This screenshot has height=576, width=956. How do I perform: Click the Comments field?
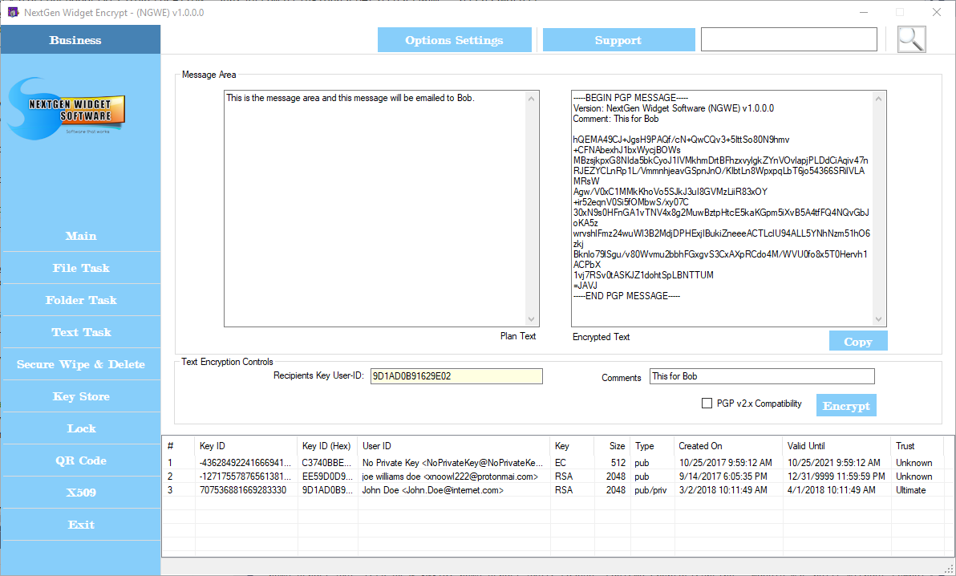[x=761, y=376]
